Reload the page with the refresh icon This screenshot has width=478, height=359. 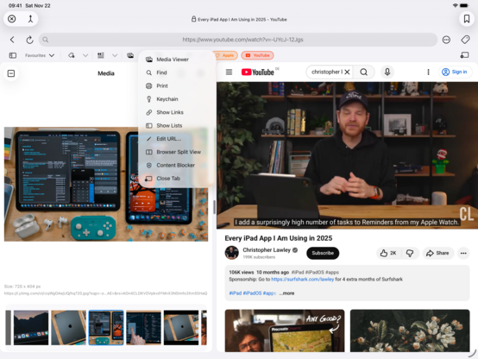click(x=29, y=40)
